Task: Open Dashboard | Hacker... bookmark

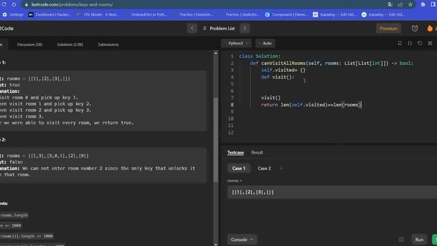Action: click(x=50, y=14)
